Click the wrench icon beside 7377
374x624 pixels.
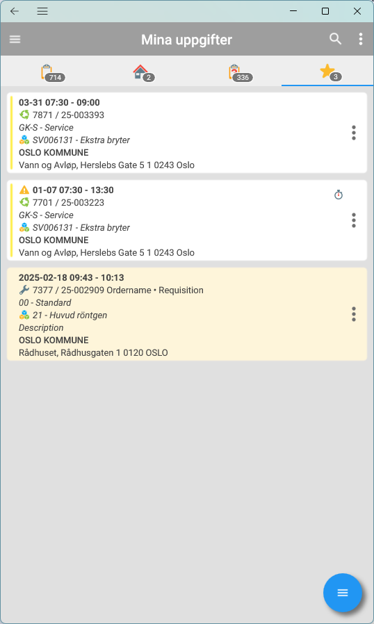24,290
